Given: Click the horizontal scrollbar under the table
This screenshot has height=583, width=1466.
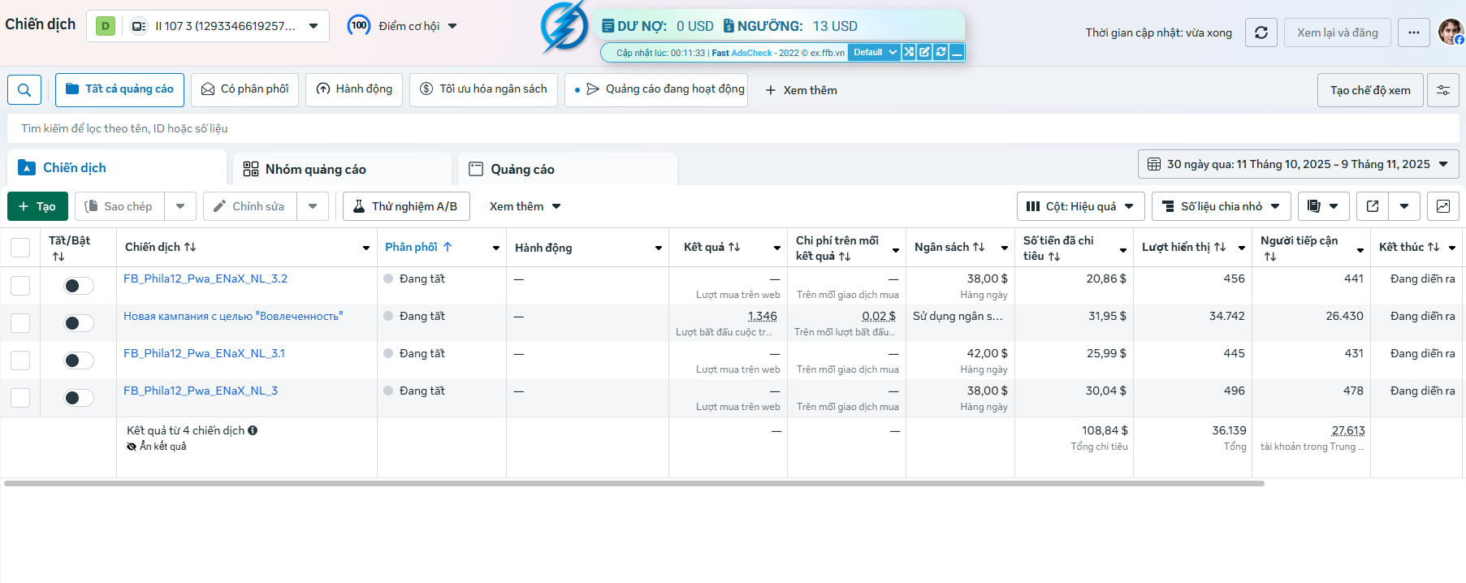Looking at the screenshot, I should point(634,483).
